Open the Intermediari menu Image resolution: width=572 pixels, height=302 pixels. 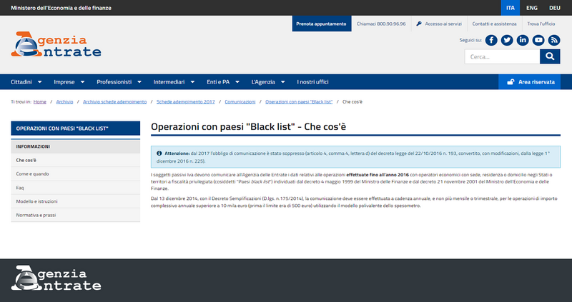169,82
